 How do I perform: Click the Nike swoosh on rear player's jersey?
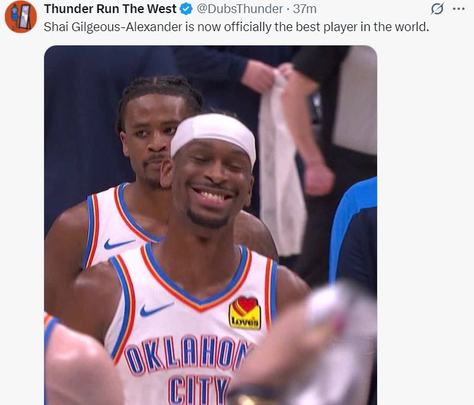pos(119,244)
